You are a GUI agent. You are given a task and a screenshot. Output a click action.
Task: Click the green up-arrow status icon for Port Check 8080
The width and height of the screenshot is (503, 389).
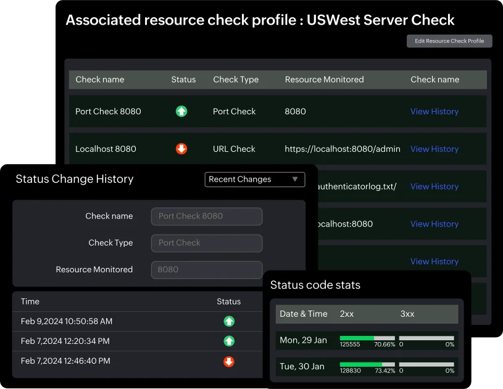[181, 111]
